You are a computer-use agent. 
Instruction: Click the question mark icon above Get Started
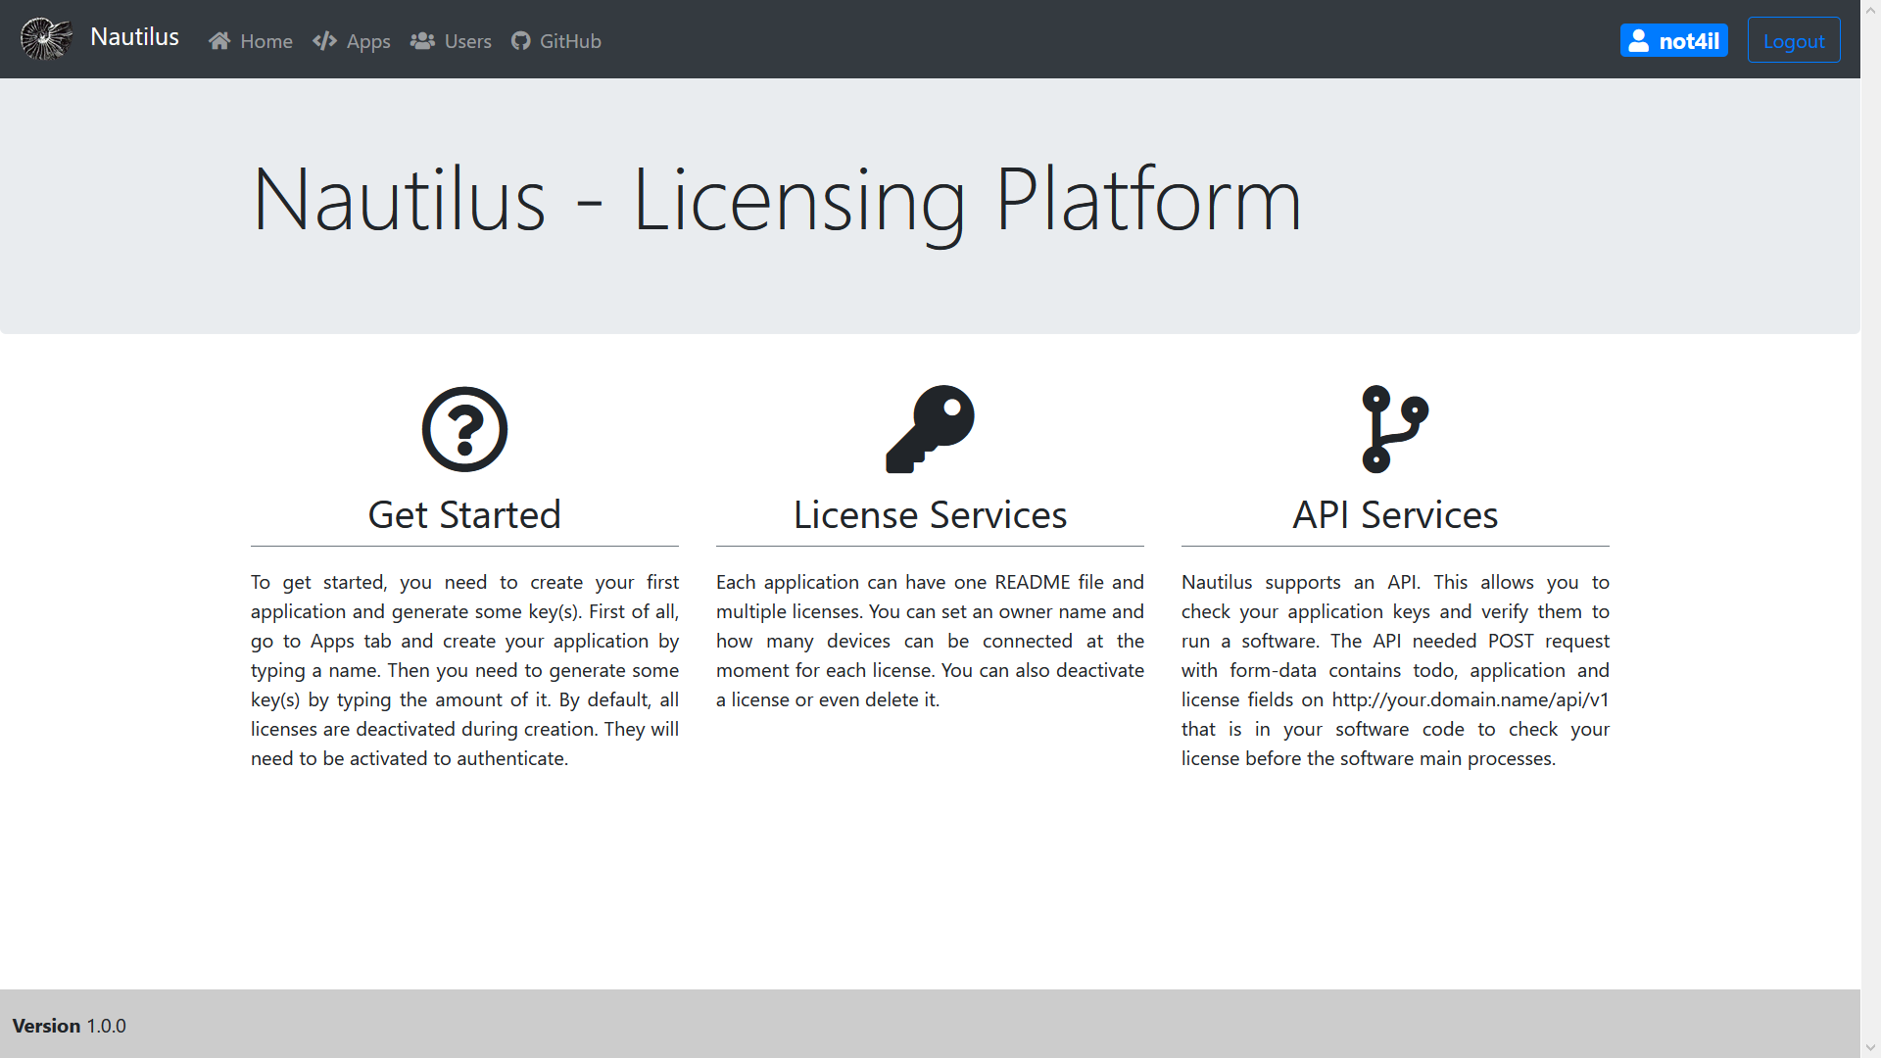point(464,428)
